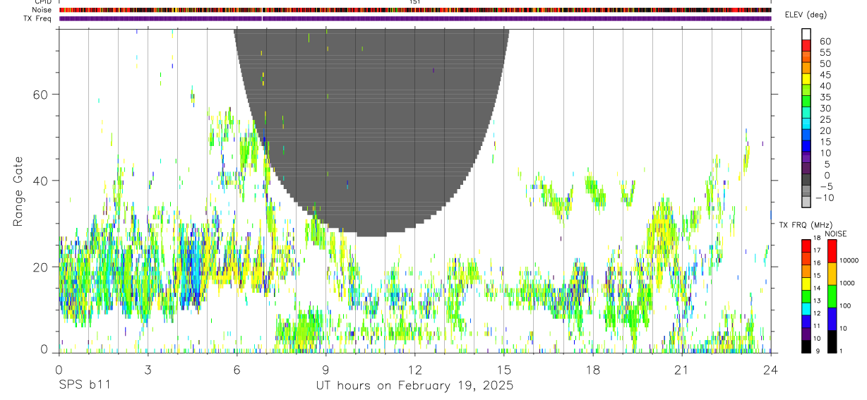Click the '18' tick on UT hours axis
Image resolution: width=867 pixels, height=400 pixels.
592,370
